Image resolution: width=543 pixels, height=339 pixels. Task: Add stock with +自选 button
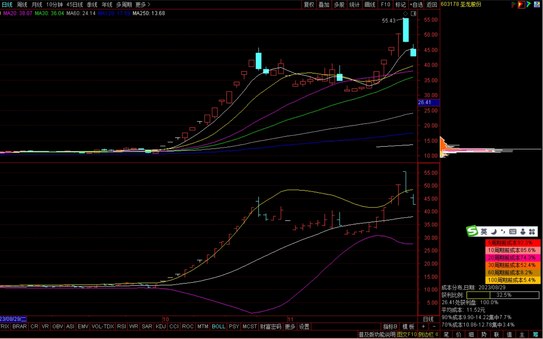pos(416,5)
